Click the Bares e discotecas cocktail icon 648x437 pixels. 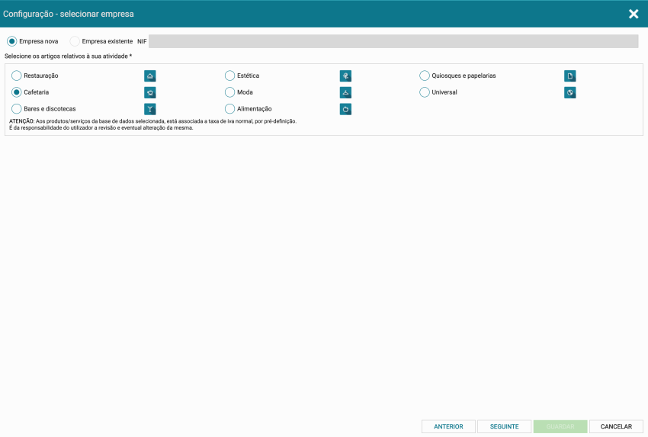[150, 109]
